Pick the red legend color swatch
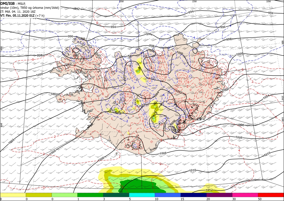 [271, 195]
